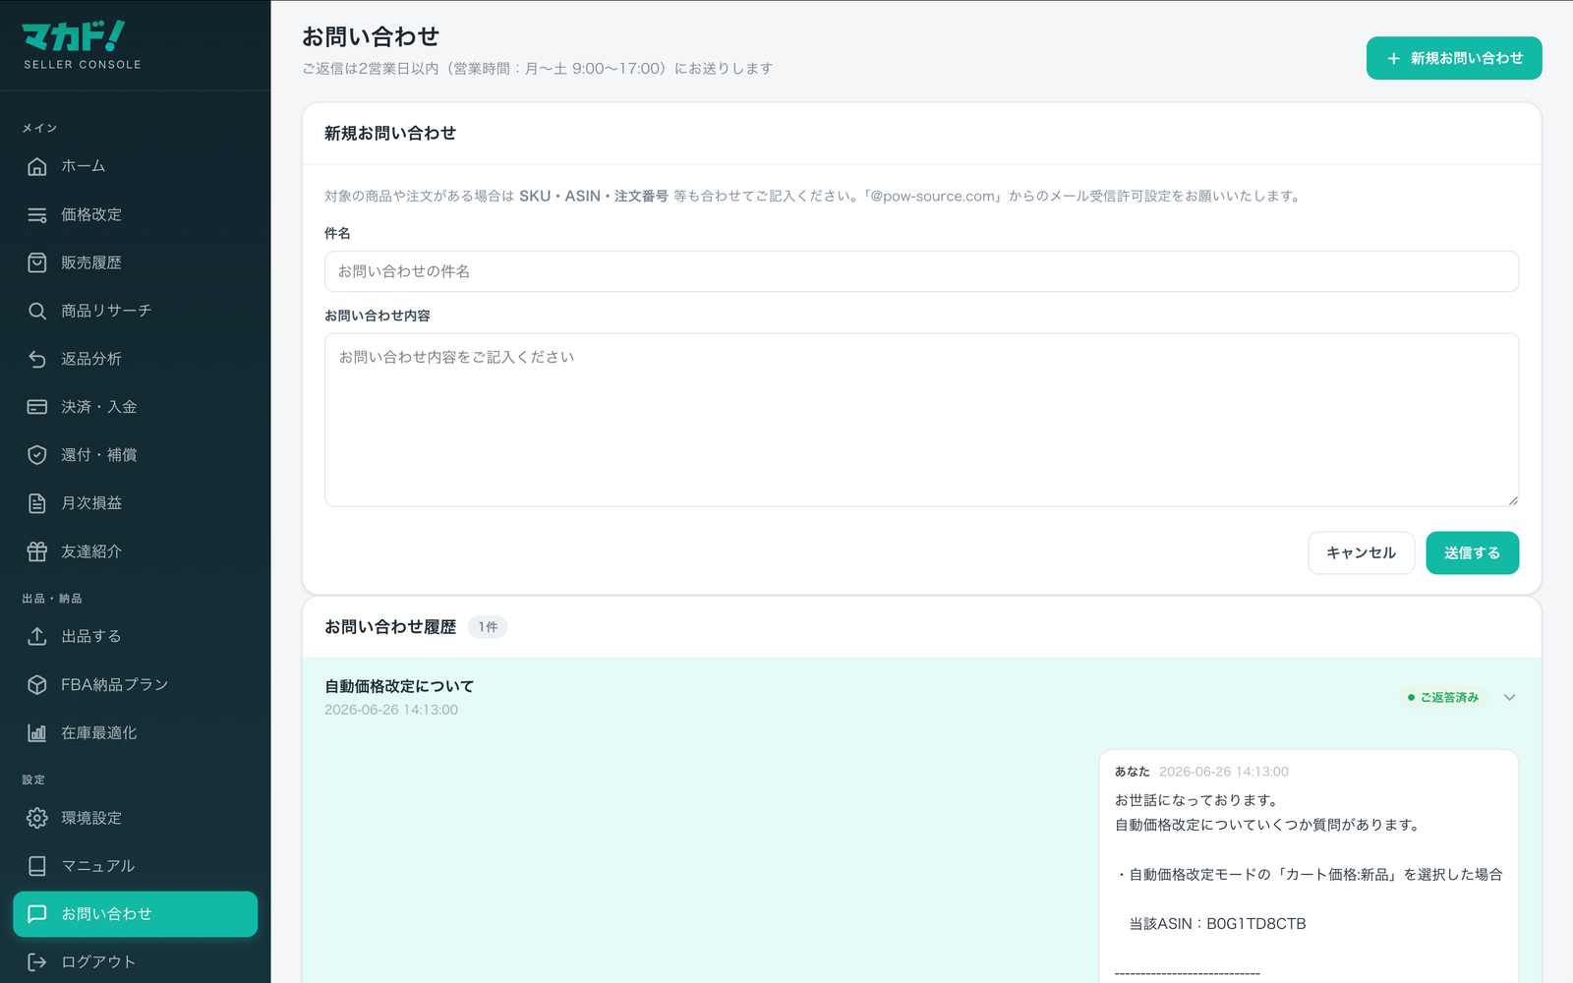Click the 友達紹介 gift icon
Image resolution: width=1573 pixels, height=983 pixels.
[37, 551]
